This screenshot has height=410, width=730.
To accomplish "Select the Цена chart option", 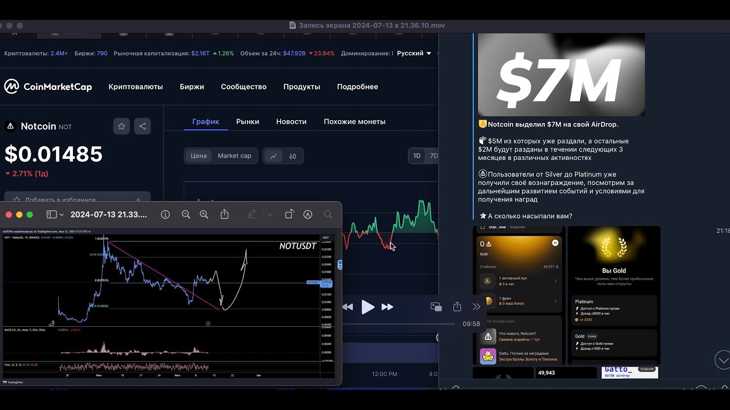I will 198,156.
